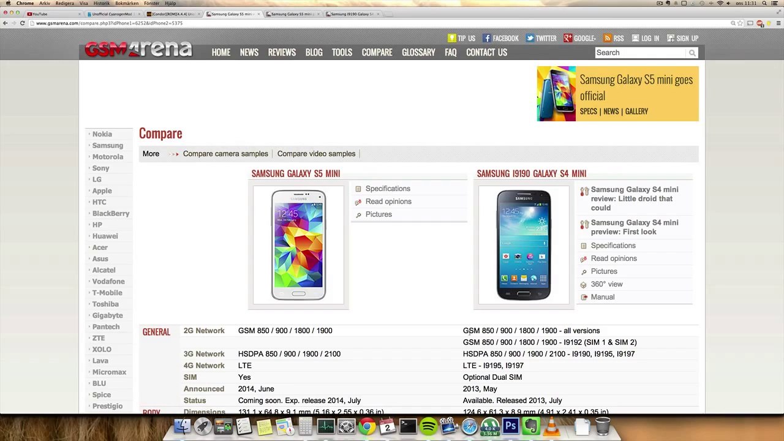Open Stickies notes icon in dock
This screenshot has width=784, height=441.
265,426
